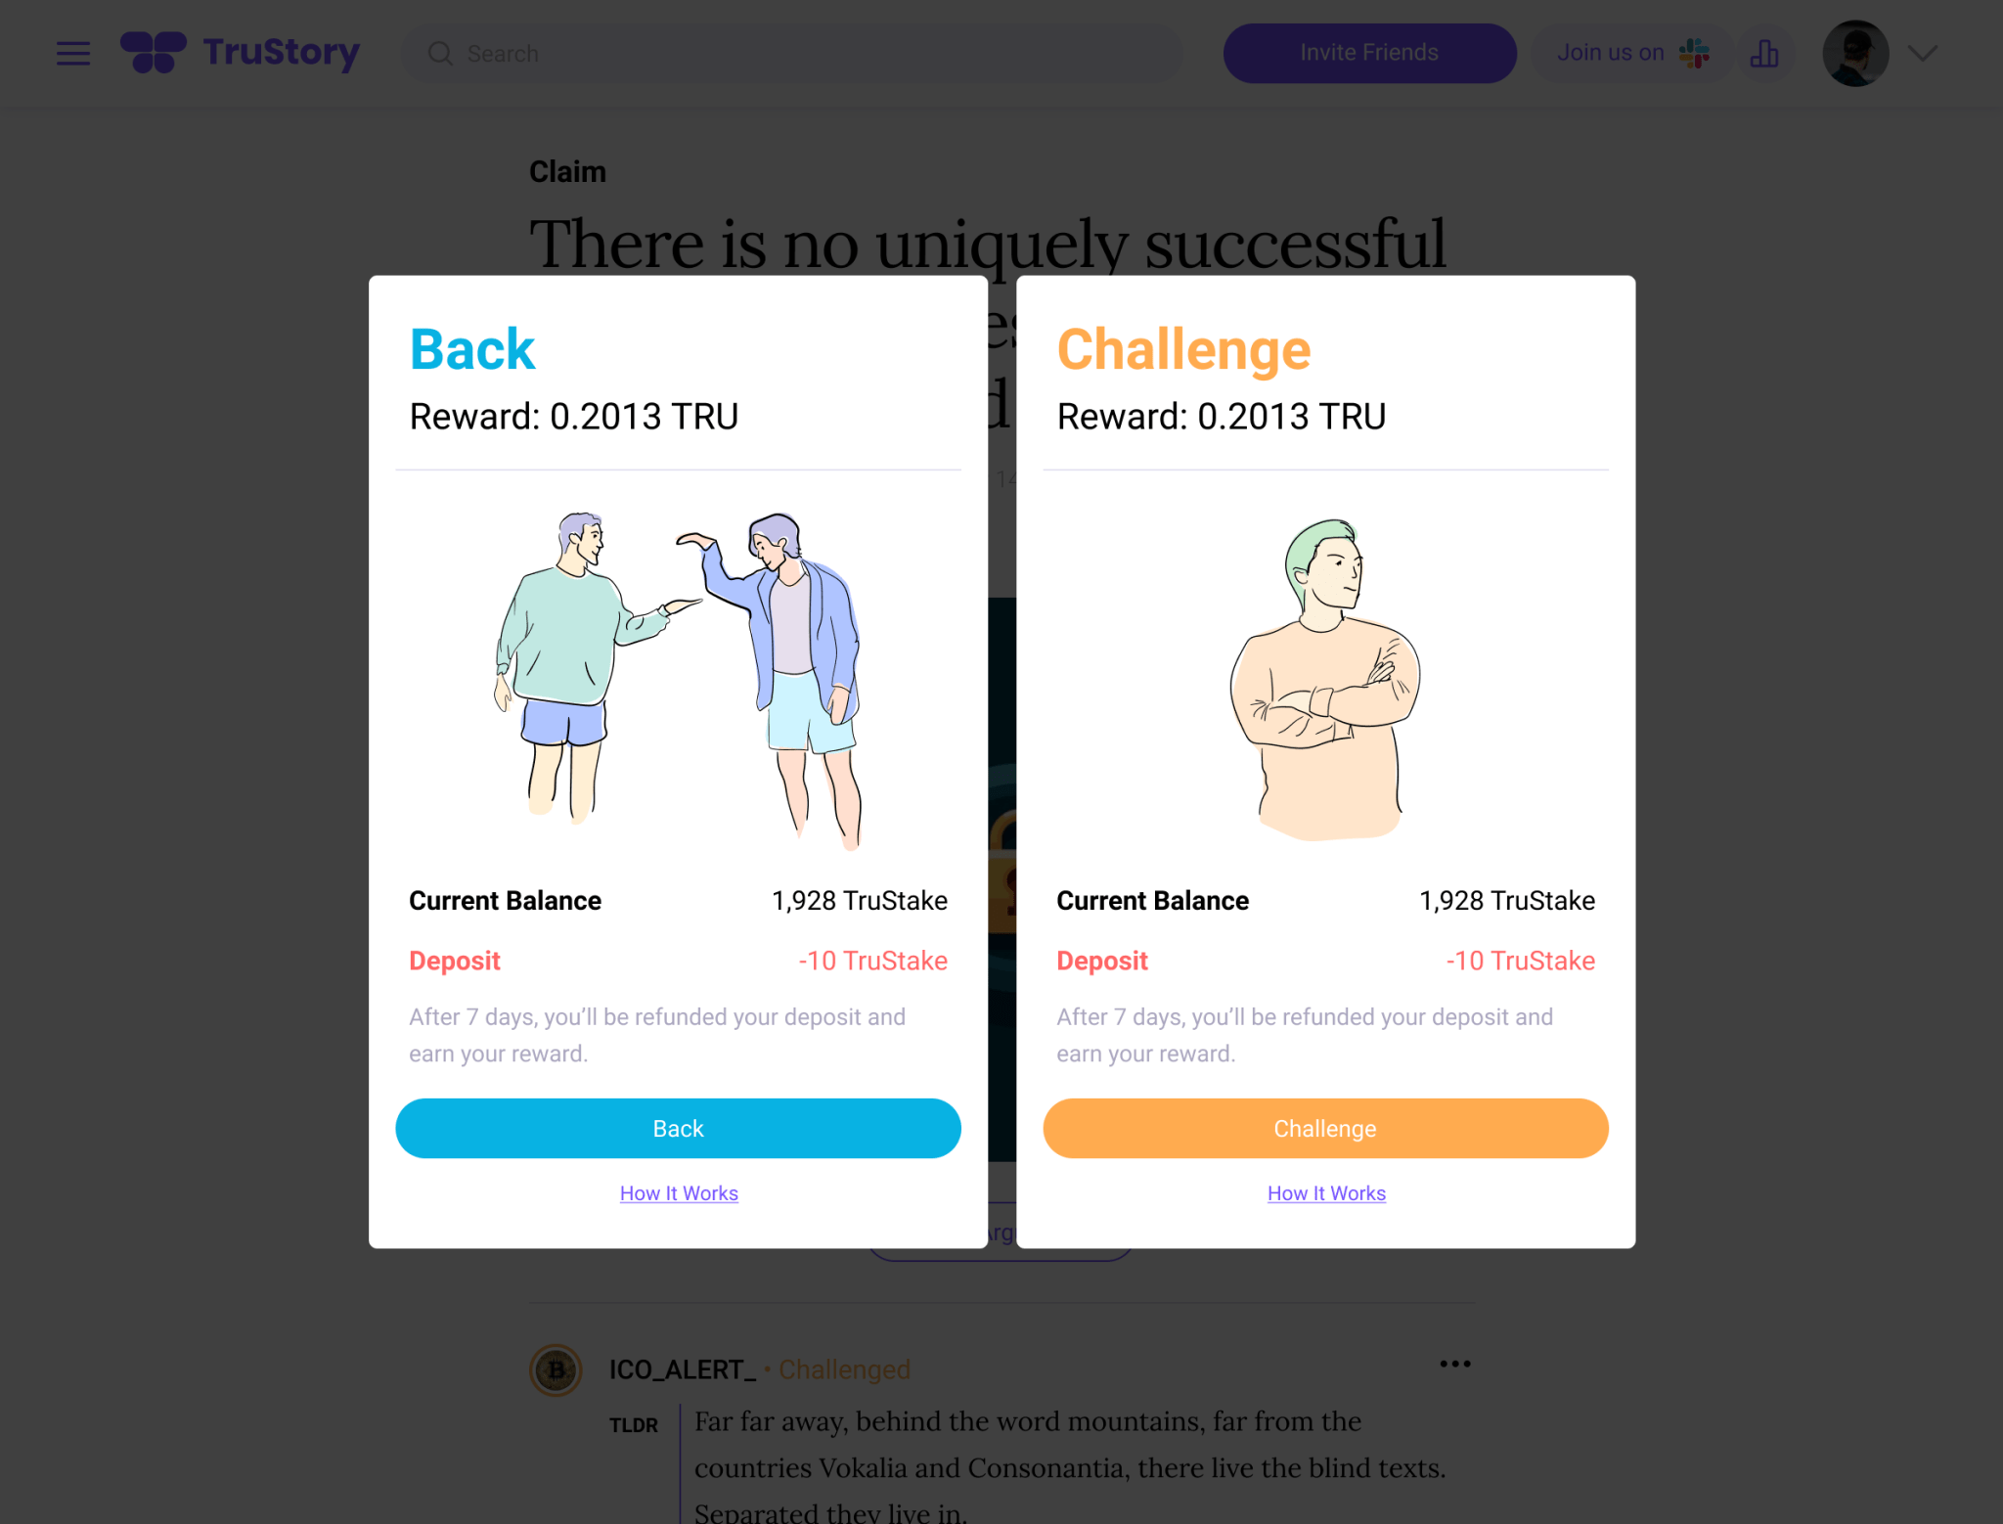Click Join us on Slack button
This screenshot has height=1524, width=2003.
[x=1632, y=53]
